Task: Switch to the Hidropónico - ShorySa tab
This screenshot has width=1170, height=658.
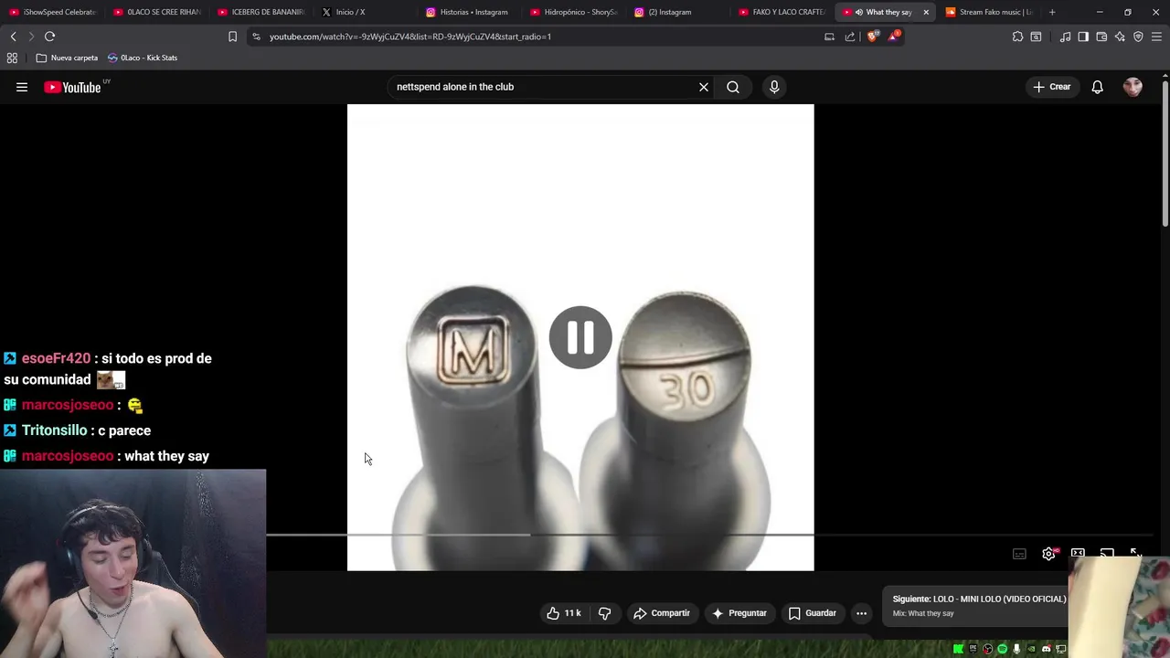Action: 574,12
